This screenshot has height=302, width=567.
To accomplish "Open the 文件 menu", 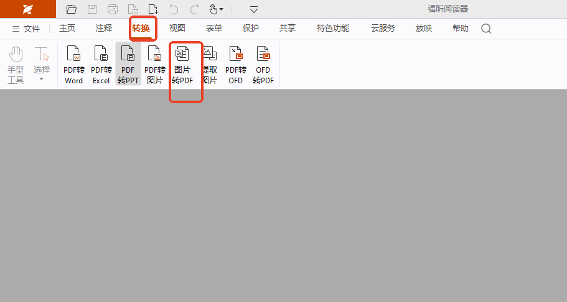I will pos(26,29).
